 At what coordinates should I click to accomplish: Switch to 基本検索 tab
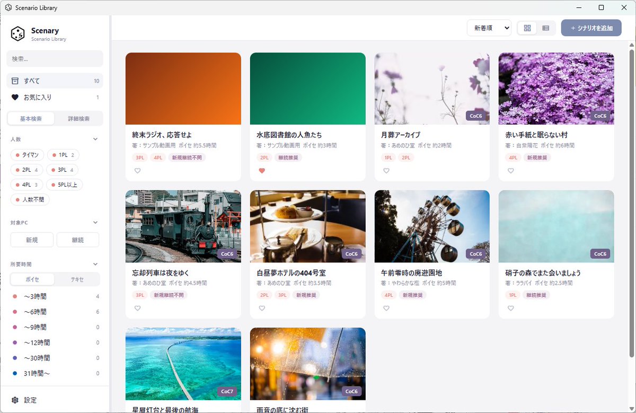point(31,119)
